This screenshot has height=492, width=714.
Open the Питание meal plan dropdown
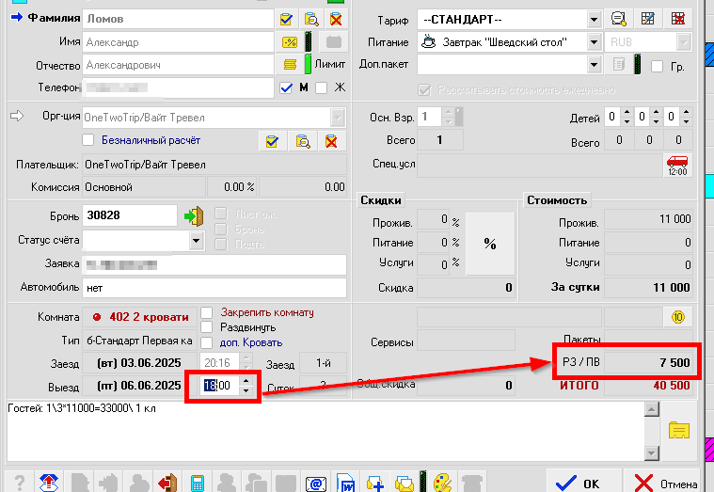594,42
